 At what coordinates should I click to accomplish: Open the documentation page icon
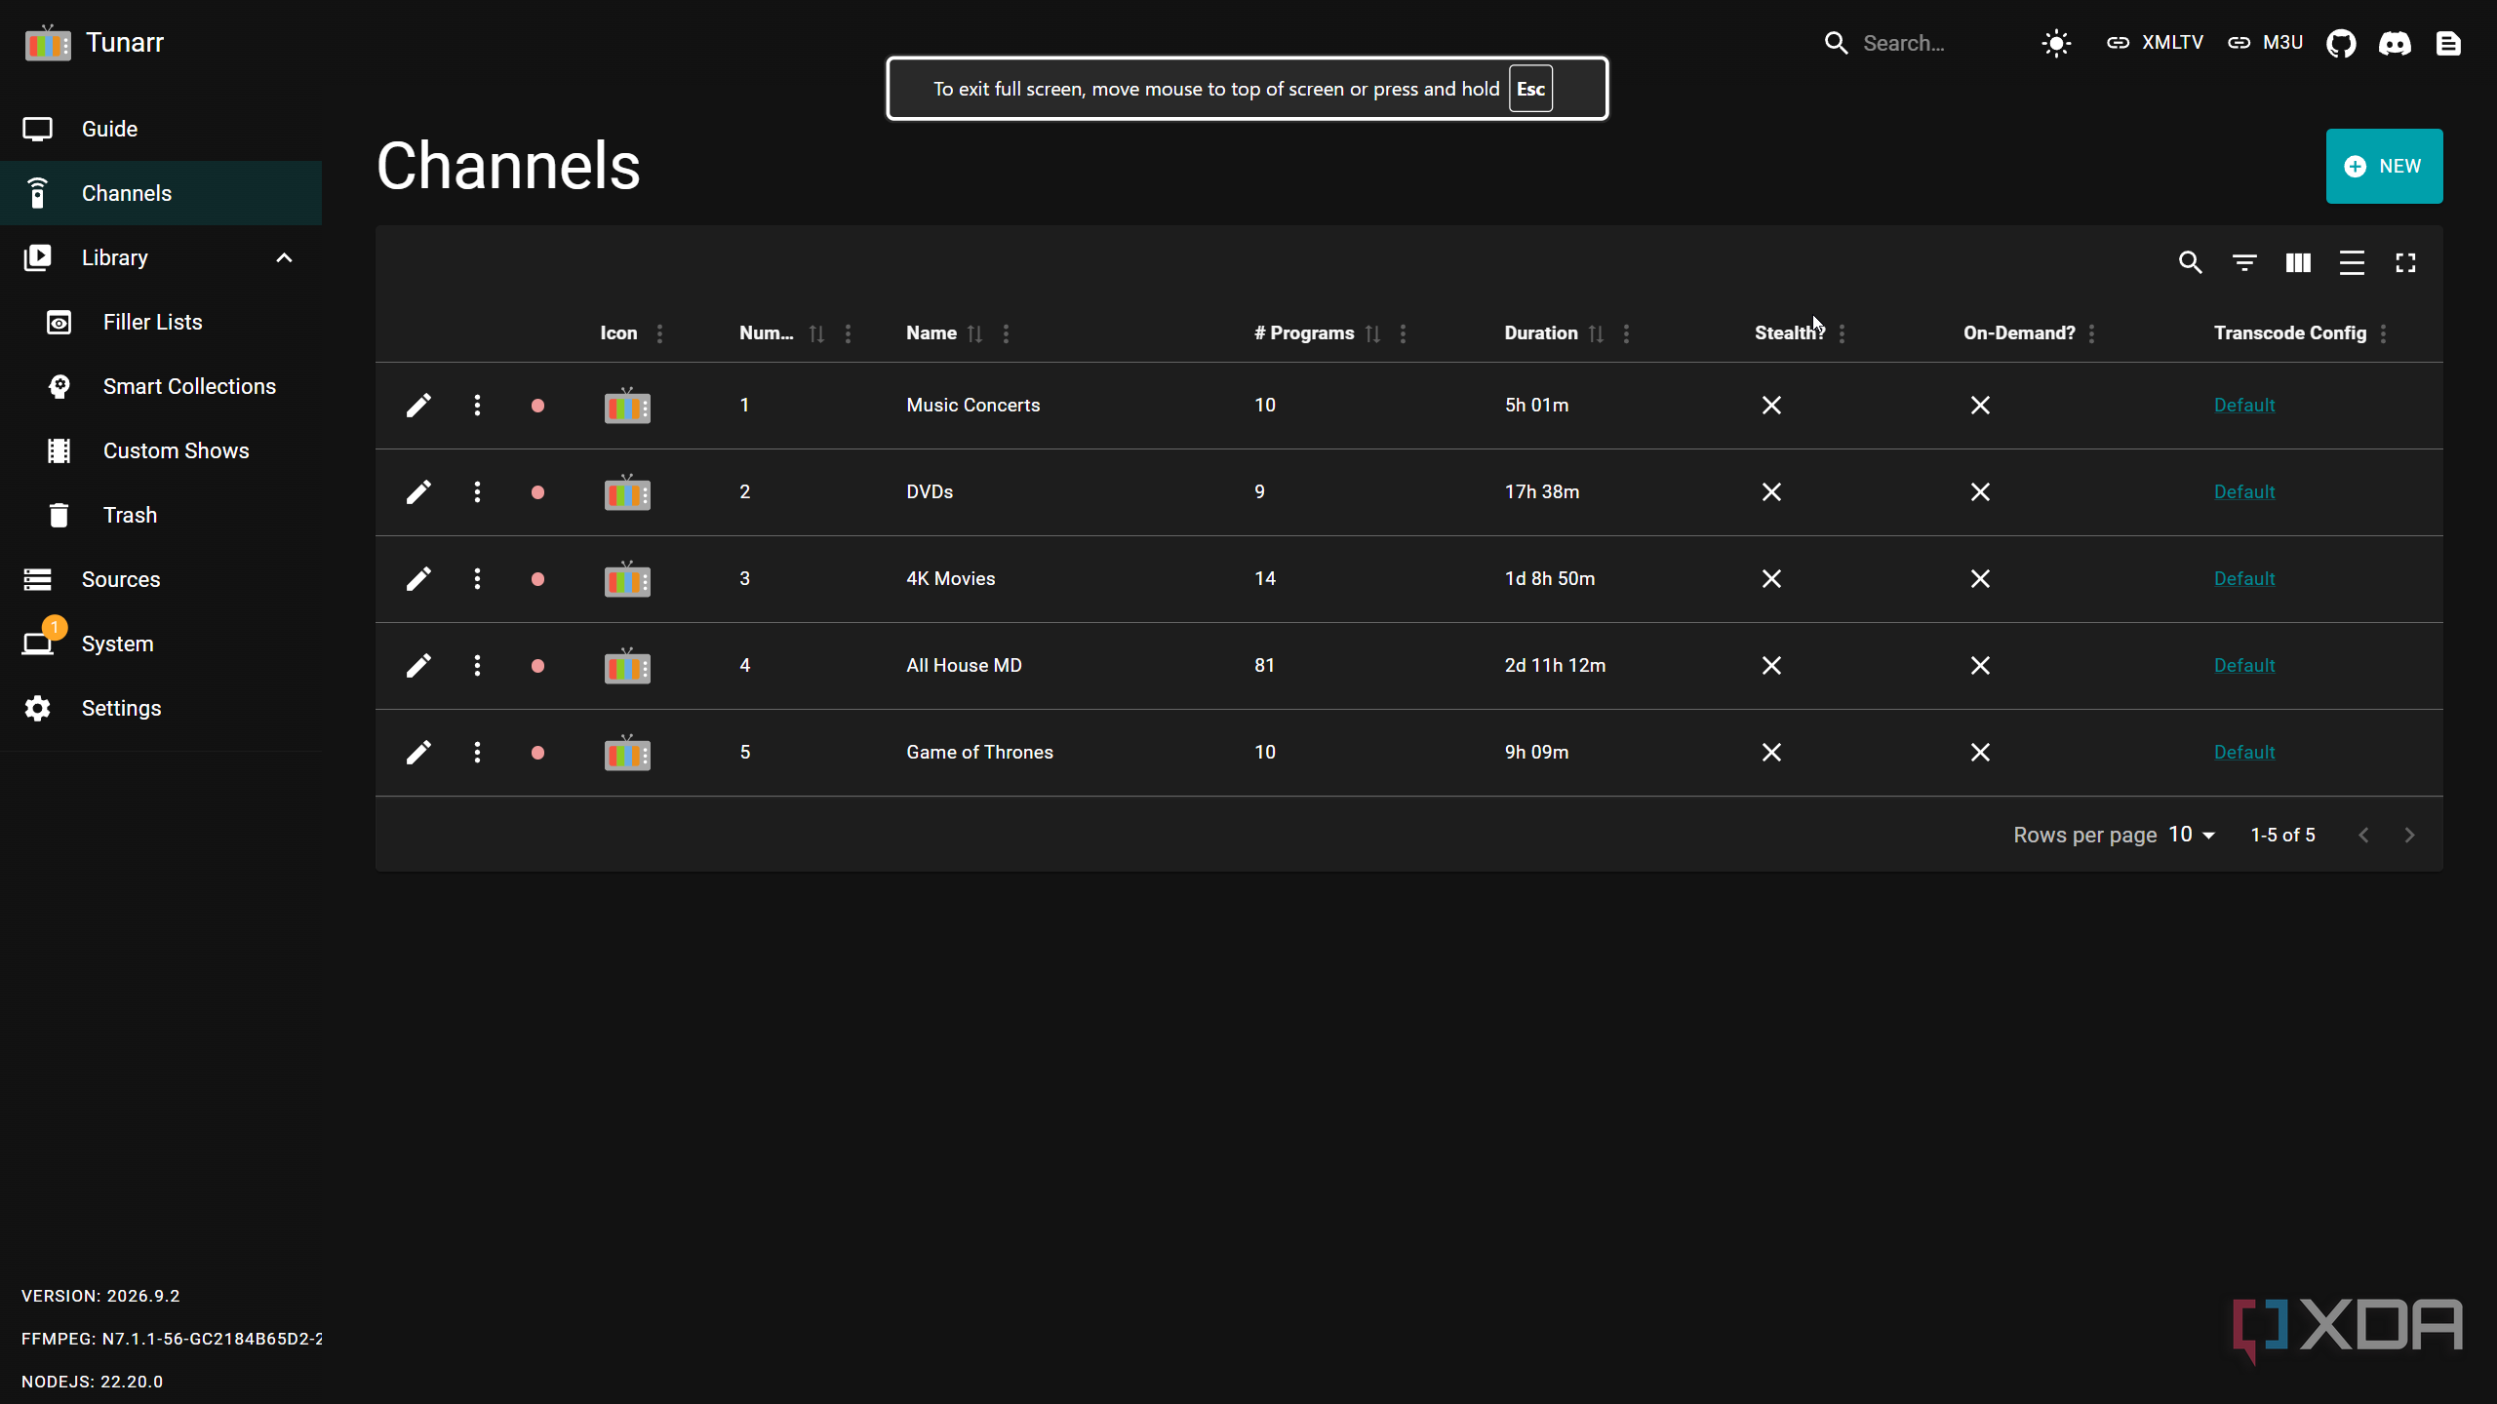[x=2448, y=43]
